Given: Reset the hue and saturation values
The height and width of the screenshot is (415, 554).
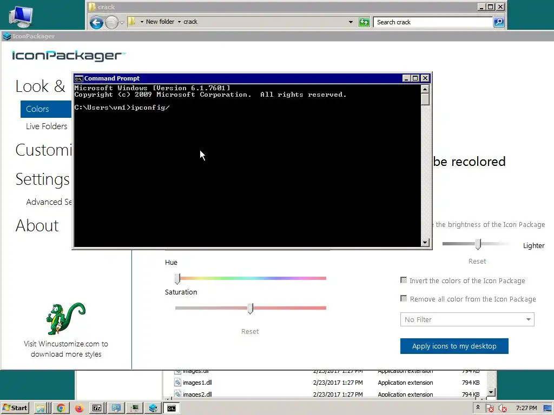Looking at the screenshot, I should tap(250, 331).
